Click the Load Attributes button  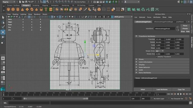point(162,89)
